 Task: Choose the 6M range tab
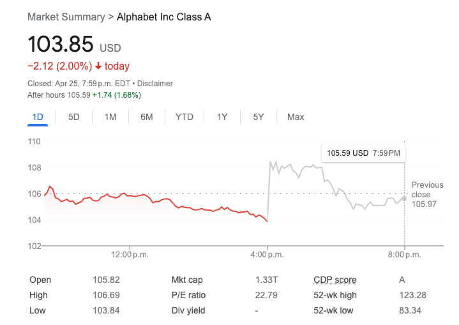pyautogui.click(x=147, y=117)
